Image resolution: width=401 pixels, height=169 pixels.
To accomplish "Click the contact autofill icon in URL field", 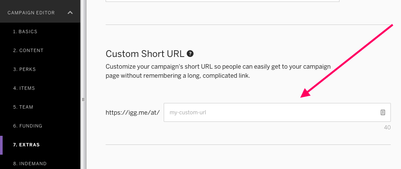I will (383, 112).
